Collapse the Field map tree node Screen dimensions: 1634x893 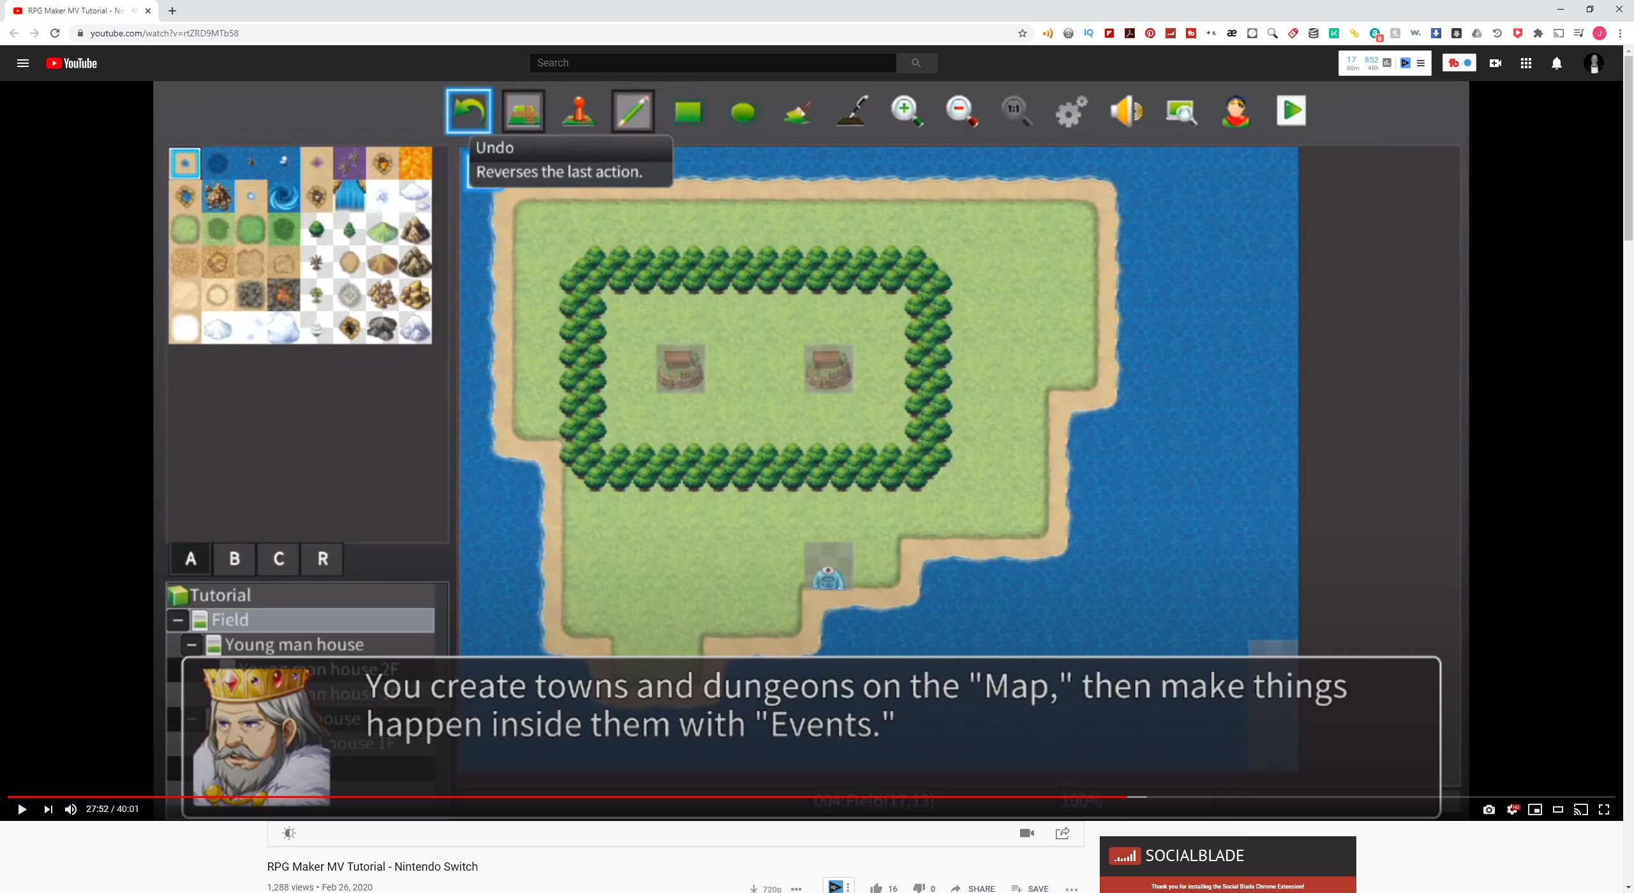(179, 620)
